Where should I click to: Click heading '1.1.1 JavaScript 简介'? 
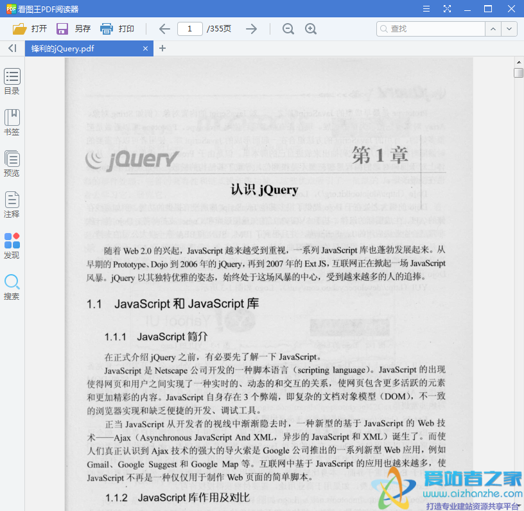pos(156,336)
